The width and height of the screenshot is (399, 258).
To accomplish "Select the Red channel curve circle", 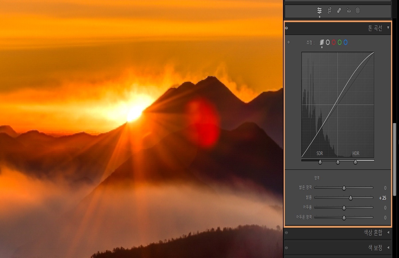I will tap(334, 42).
